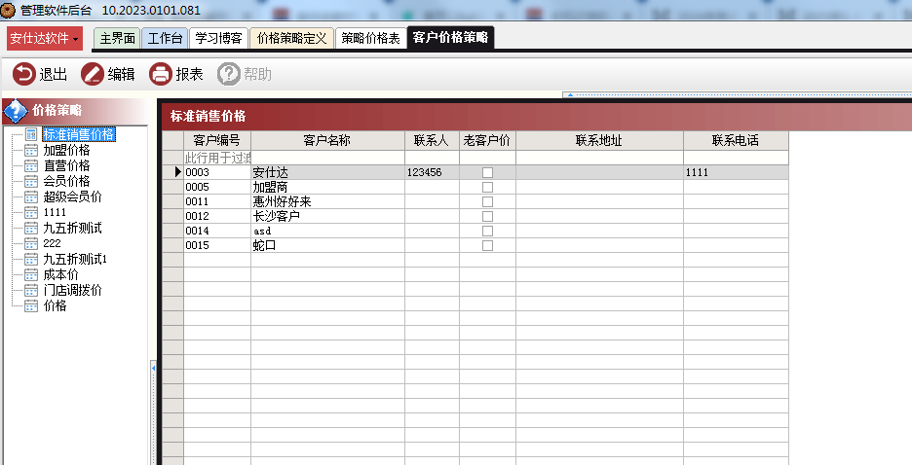912x465 pixels.
Task: Click customer name 加盟商
Action: [x=328, y=187]
